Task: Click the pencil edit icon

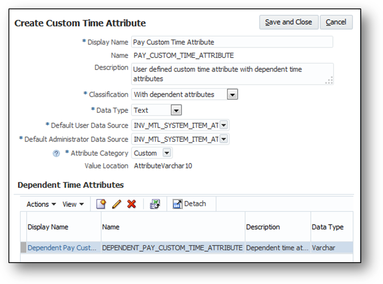Action: [x=116, y=204]
